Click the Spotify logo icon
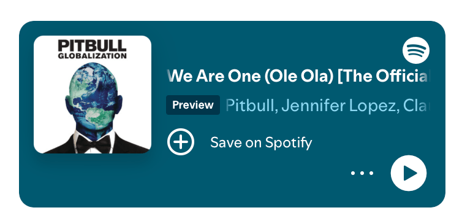 coord(416,50)
